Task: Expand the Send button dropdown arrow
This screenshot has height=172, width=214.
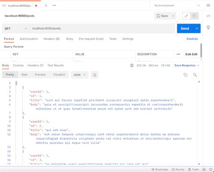Action: pos(197,28)
